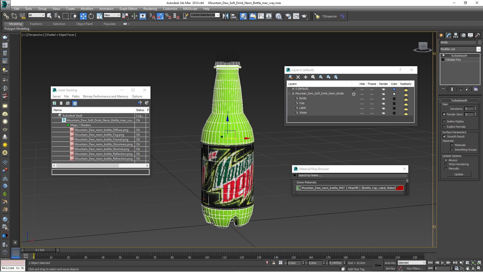
Task: Click the table view icon in Asset Tracking
Action: (75, 103)
